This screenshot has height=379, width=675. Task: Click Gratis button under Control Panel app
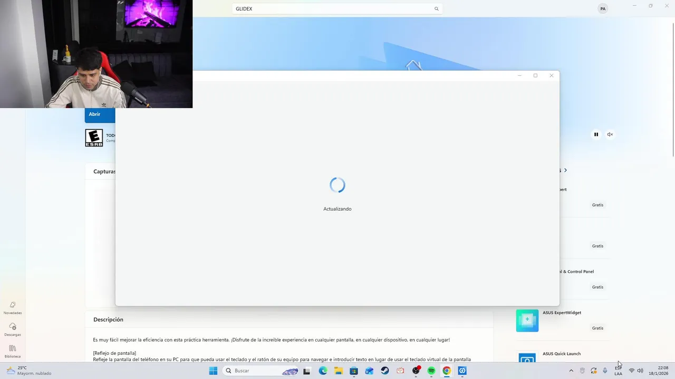(x=597, y=287)
